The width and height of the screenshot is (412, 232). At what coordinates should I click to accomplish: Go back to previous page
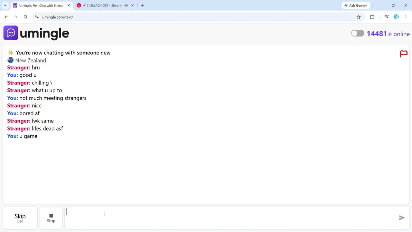[6, 17]
